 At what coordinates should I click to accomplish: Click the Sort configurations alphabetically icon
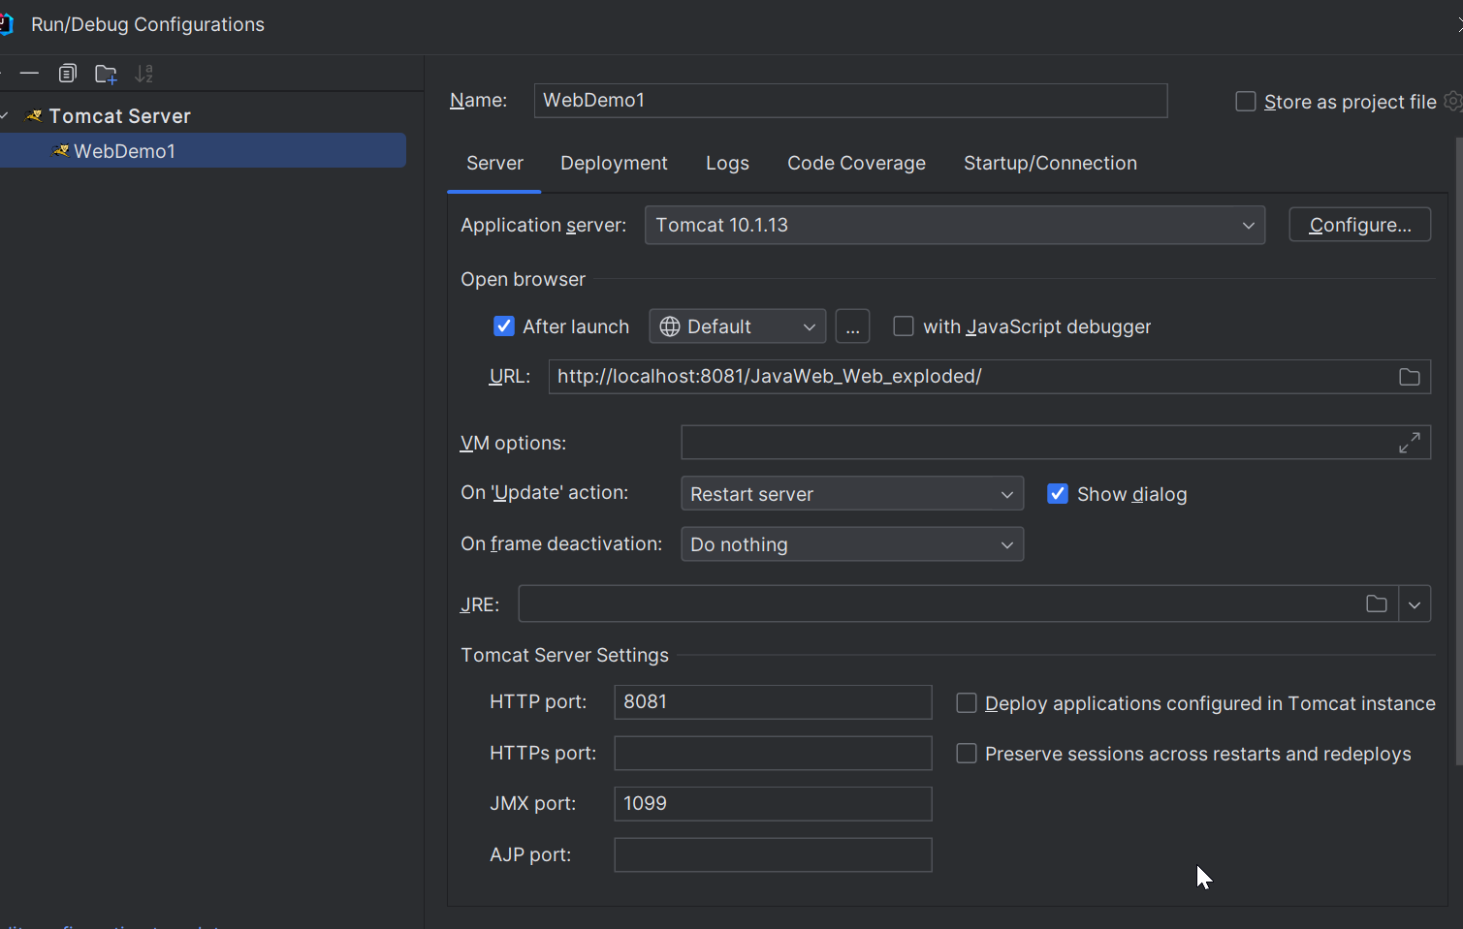pyautogui.click(x=144, y=74)
